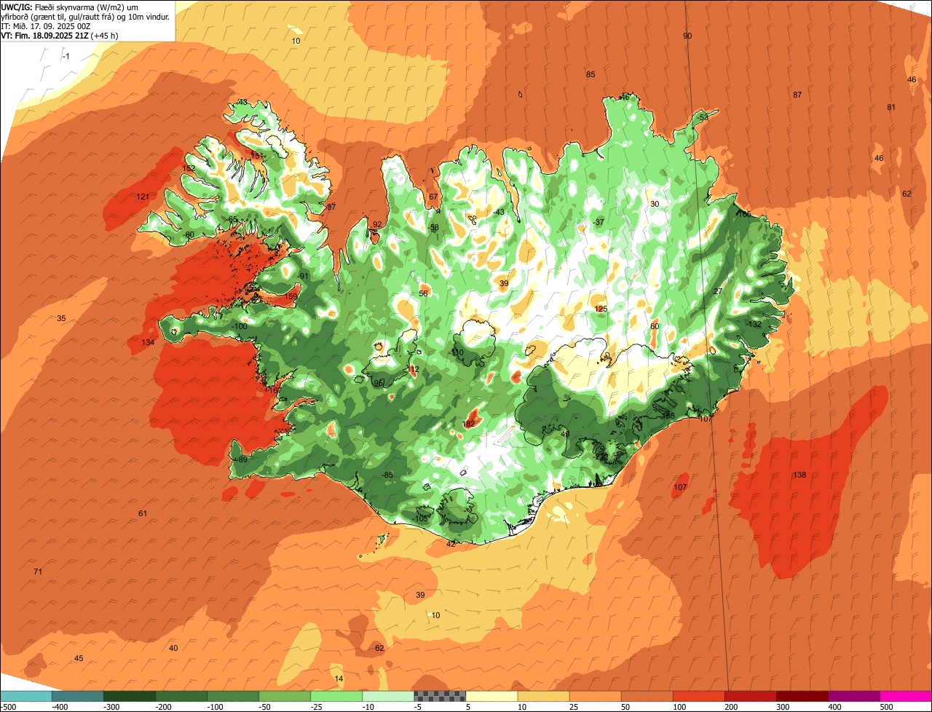
Task: Click the '-500' legend scale label
Action: 8,707
